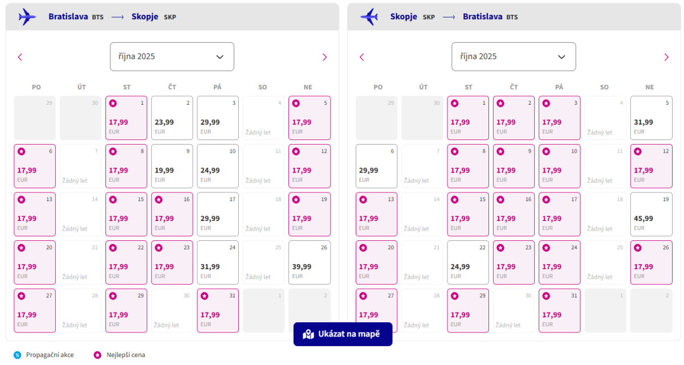Open the října 2025 month dropdown for Skopje–Bratislava
This screenshot has height=365, width=684.
pyautogui.click(x=513, y=56)
